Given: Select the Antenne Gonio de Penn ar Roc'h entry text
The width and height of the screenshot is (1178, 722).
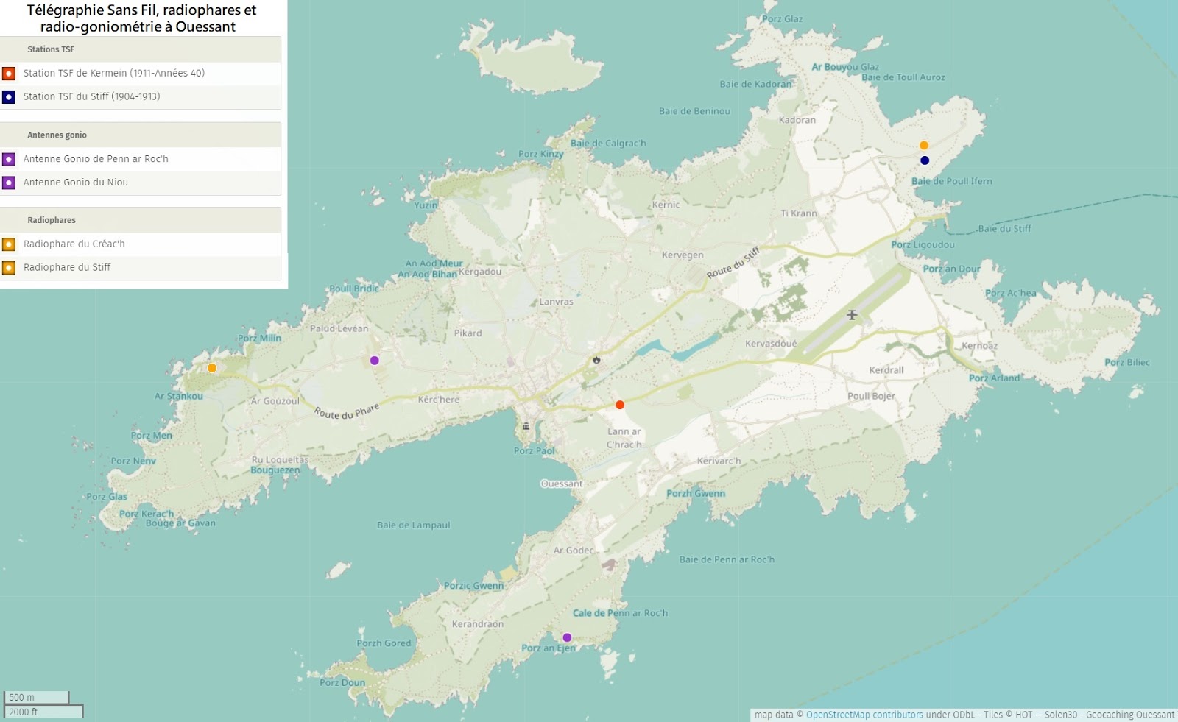Looking at the screenshot, I should (x=96, y=159).
